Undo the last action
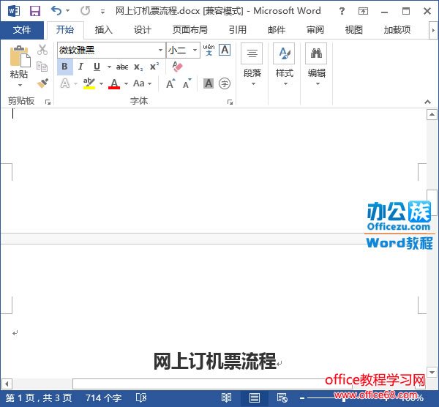The height and width of the screenshot is (407, 439). (56, 11)
